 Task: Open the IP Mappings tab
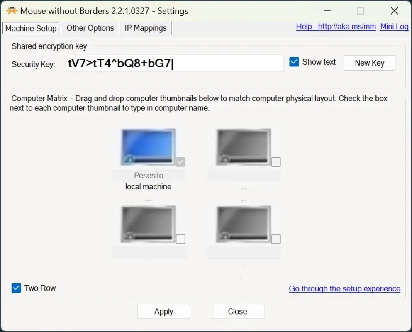[145, 28]
